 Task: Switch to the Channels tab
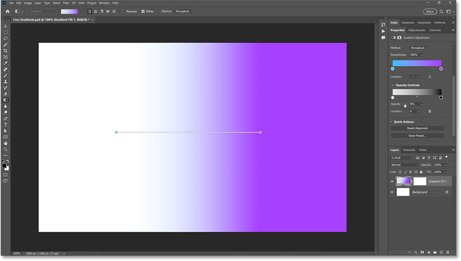coord(409,150)
